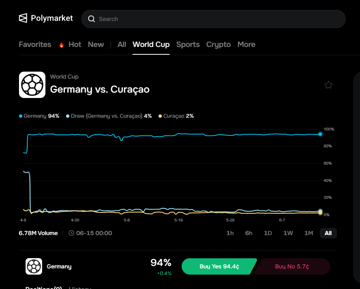This screenshot has height=289, width=360.
Task: Click the +0.4% change value
Action: 164,273
